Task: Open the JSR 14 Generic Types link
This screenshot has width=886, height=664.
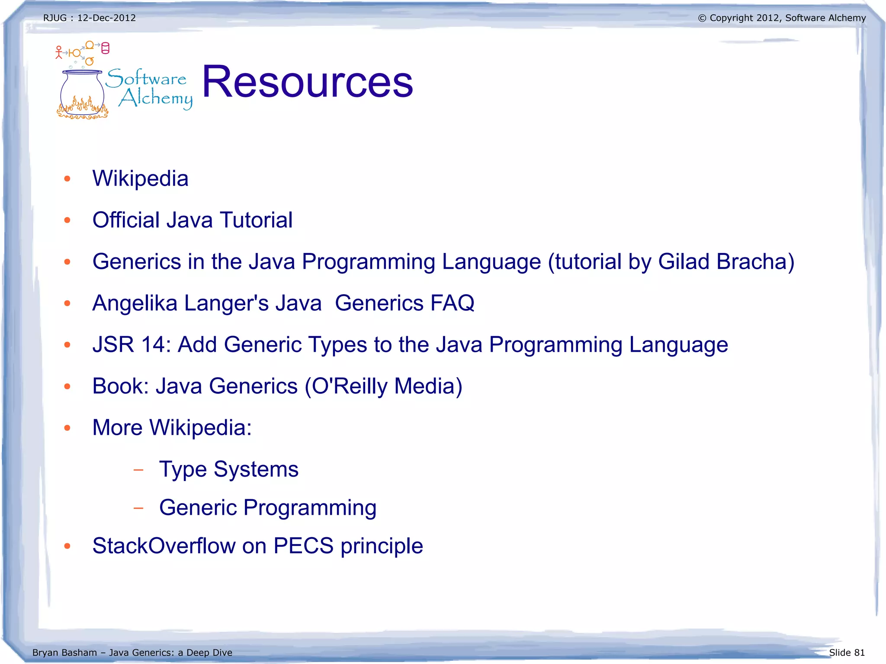Action: coord(410,345)
